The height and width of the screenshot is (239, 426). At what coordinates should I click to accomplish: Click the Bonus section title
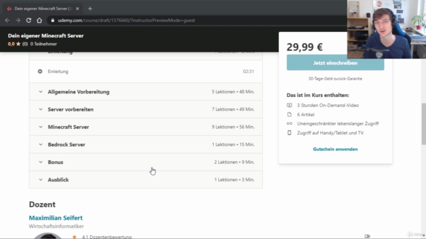point(55,162)
